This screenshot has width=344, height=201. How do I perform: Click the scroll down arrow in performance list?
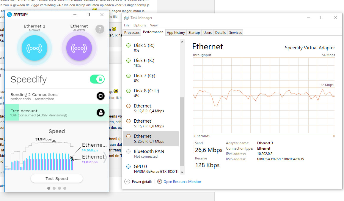(182, 172)
